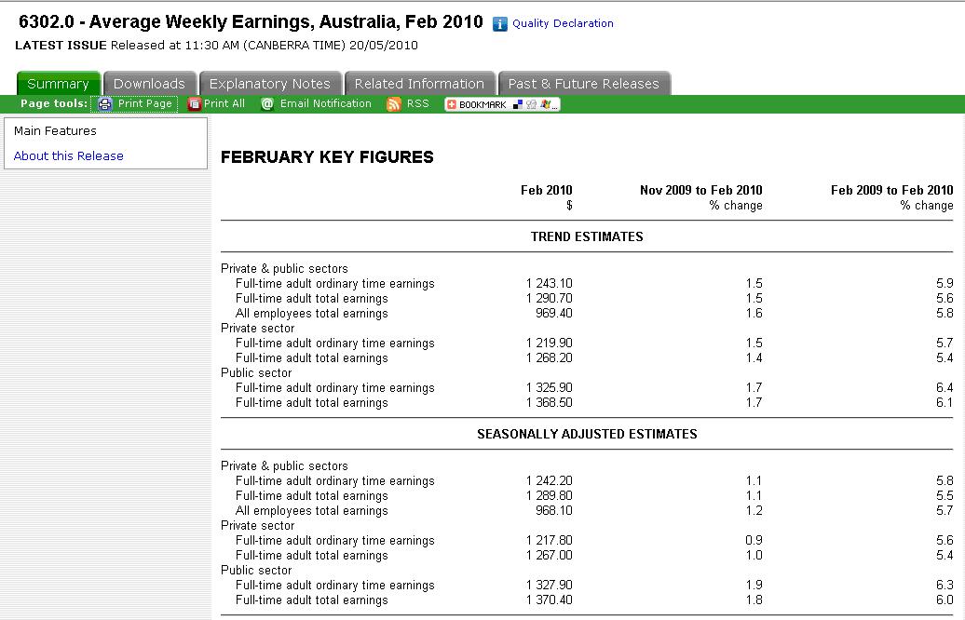The height and width of the screenshot is (620, 965).
Task: Click the 1.9 quarterly change value
Action: (x=754, y=585)
